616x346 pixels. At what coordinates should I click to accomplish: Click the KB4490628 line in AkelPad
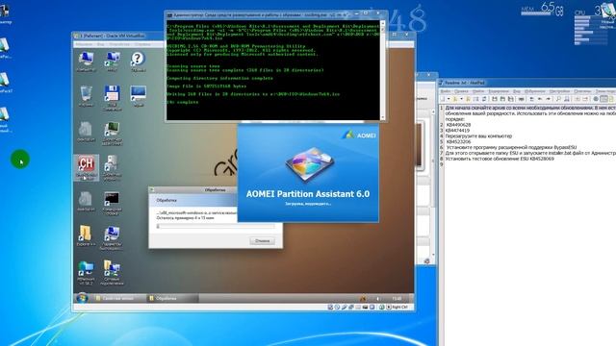pos(458,125)
